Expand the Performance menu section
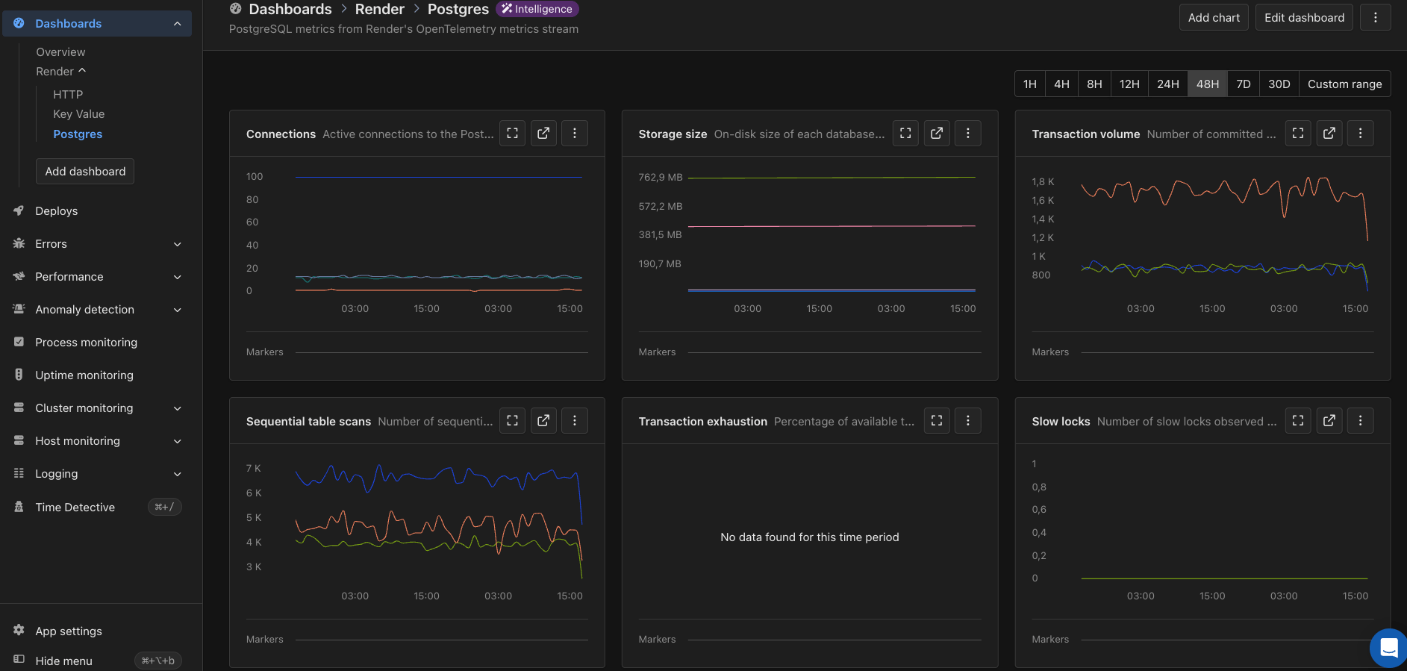 [x=178, y=277]
